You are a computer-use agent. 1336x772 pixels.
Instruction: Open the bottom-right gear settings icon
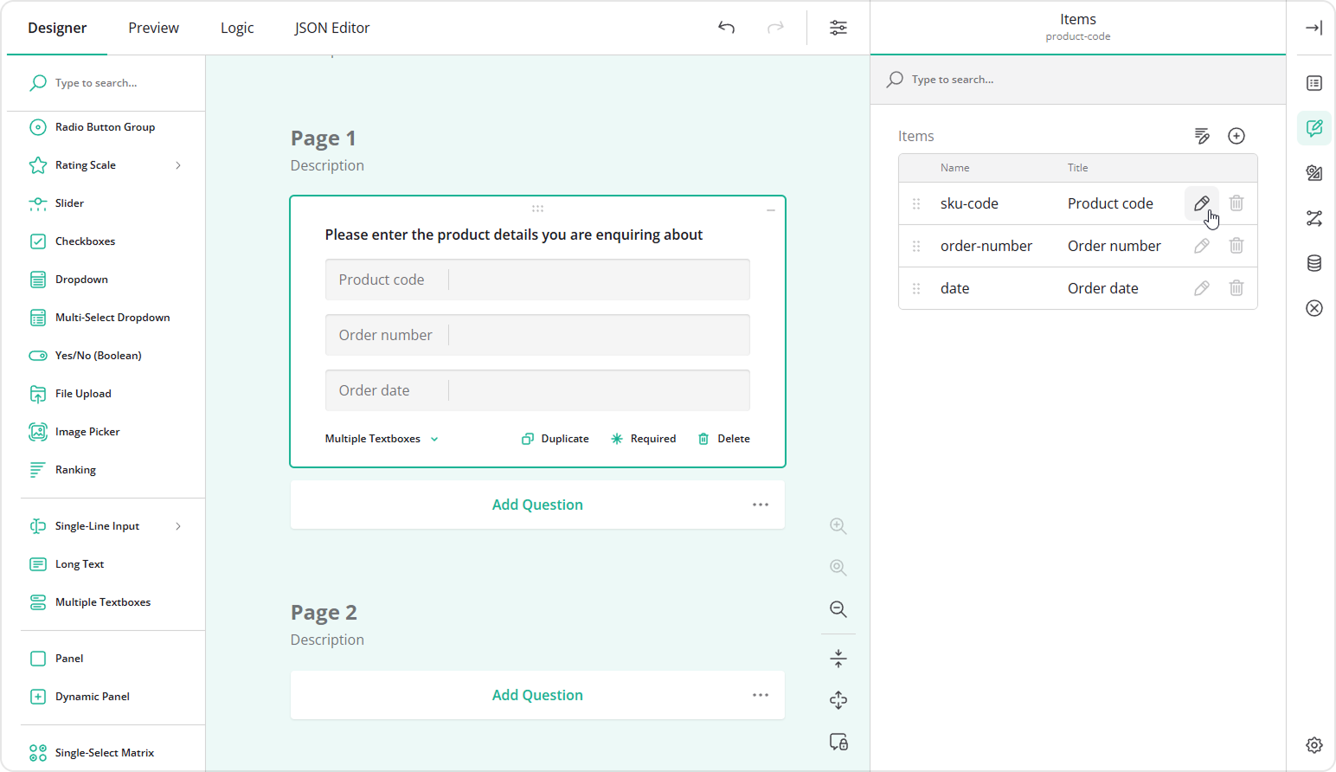(1314, 745)
